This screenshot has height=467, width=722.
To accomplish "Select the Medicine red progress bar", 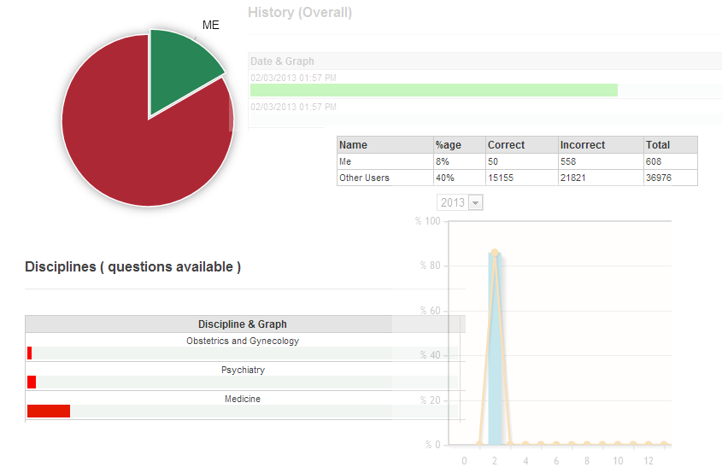I will (49, 411).
